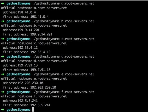The image size is (148, 112).
Task: Click the address:199.7.91.13 output line
Action: point(20,65)
